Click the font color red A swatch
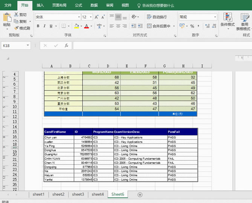The width and height of the screenshot is (252, 203). 86,26
